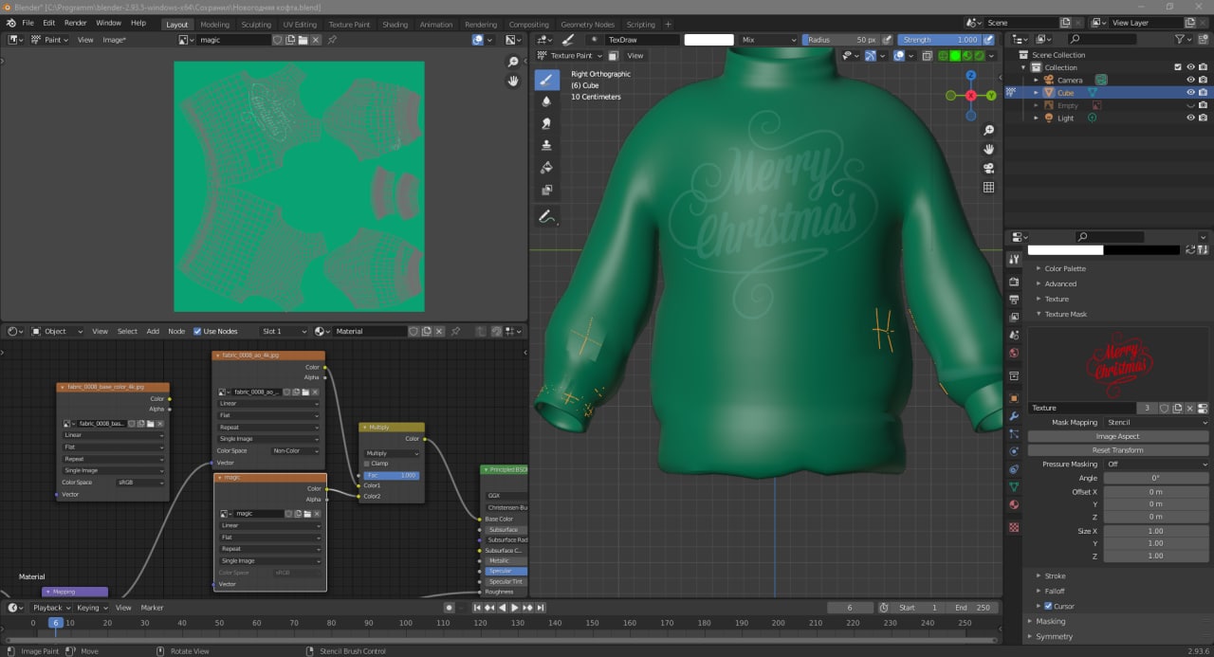Screen dimensions: 1214x657
Task: Switch to the Sculpting workspace tab
Action: (255, 25)
